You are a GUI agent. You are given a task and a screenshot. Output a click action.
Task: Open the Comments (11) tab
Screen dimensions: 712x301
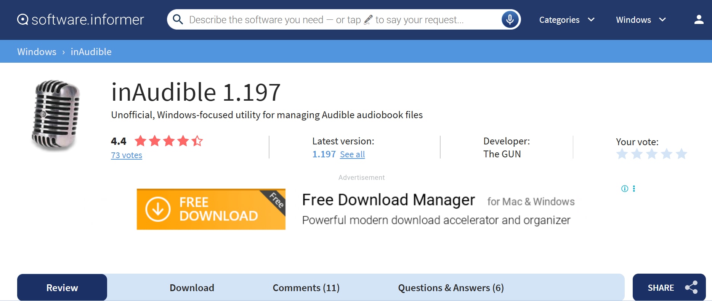tap(306, 288)
